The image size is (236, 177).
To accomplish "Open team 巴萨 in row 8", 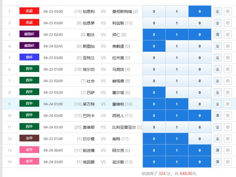I will coord(91,93).
